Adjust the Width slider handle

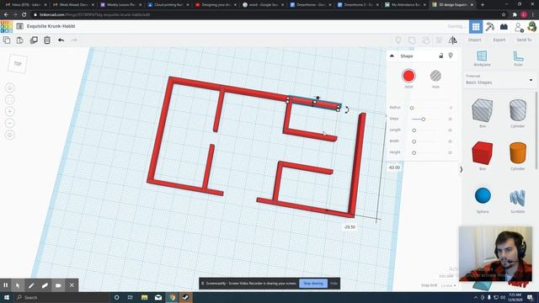click(414, 141)
